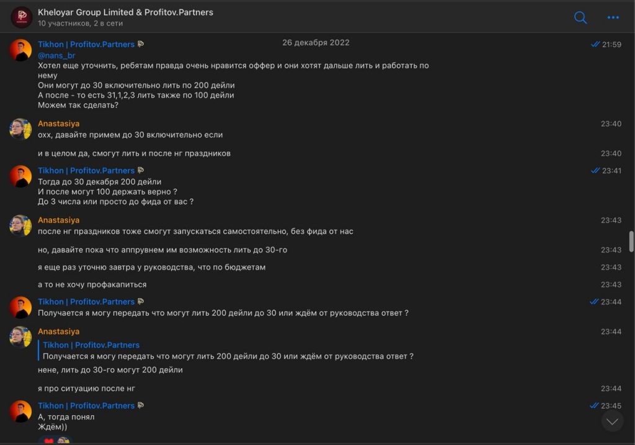
Task: Click the read checkmarks at the 23:45 message
Action: pyautogui.click(x=595, y=406)
